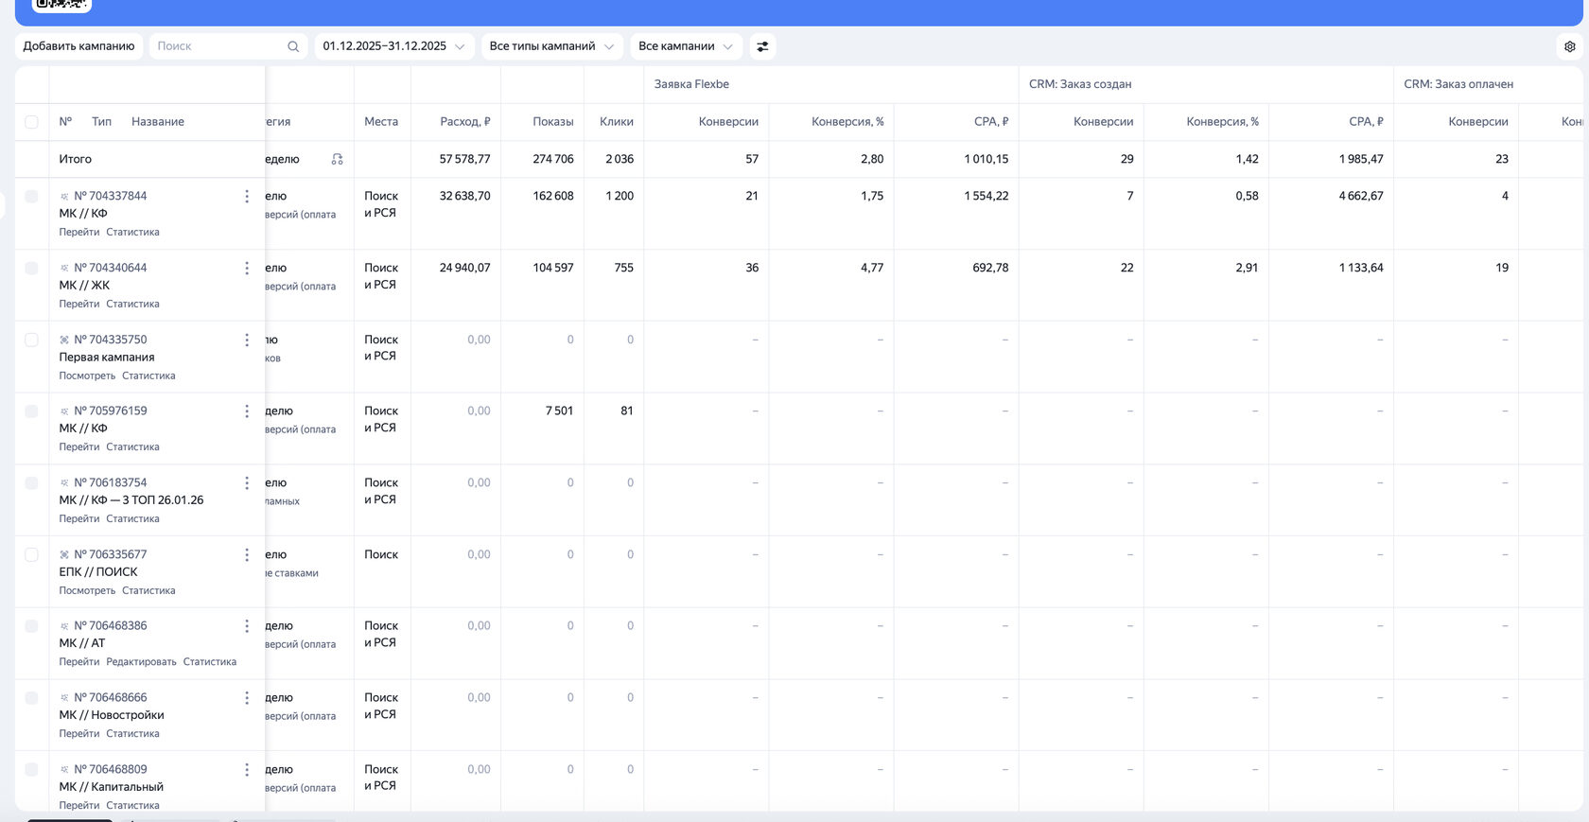Open Статистика link for campaign 704337844
Screen dimensions: 1589x822
pyautogui.click(x=132, y=233)
